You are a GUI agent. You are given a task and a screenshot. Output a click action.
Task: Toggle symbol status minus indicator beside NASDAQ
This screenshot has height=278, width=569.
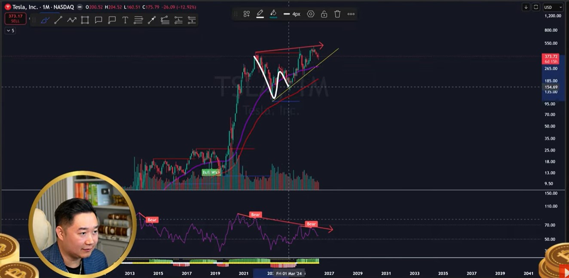(x=80, y=7)
